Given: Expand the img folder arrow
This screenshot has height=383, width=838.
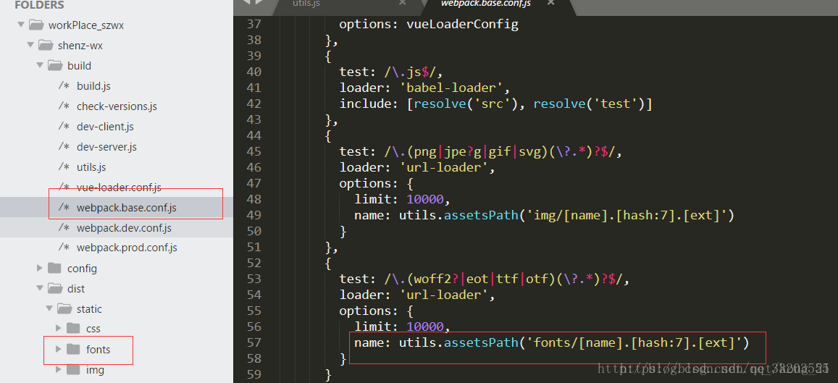Looking at the screenshot, I should (x=59, y=370).
